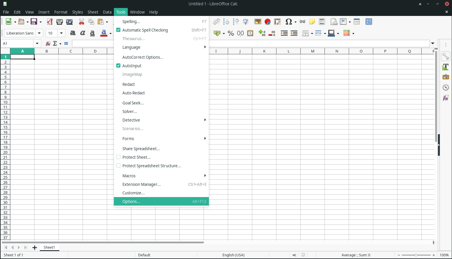Format numbers as percent
Screen dimensions: 452x259
[231, 33]
